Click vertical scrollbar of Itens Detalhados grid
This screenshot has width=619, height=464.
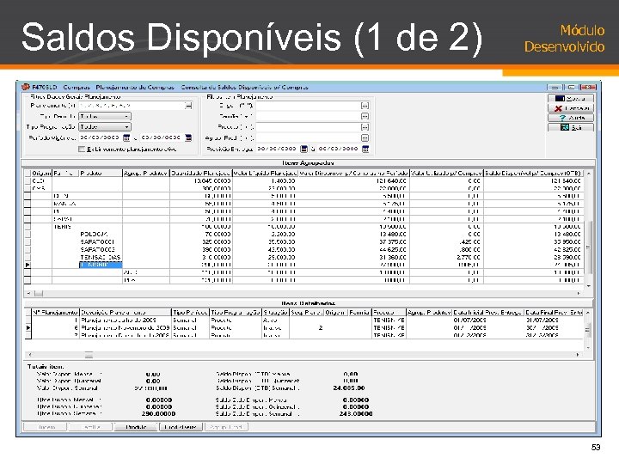(x=588, y=329)
